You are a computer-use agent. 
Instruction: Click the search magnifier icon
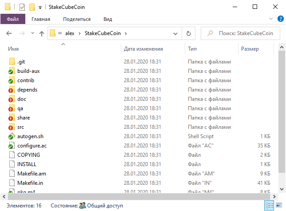[x=210, y=33]
